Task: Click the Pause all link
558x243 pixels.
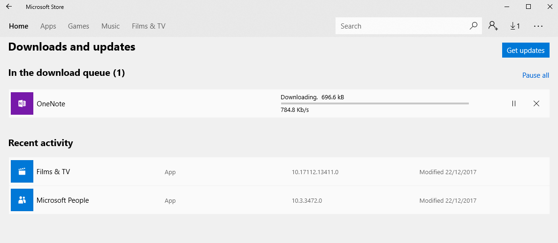Action: click(x=535, y=75)
